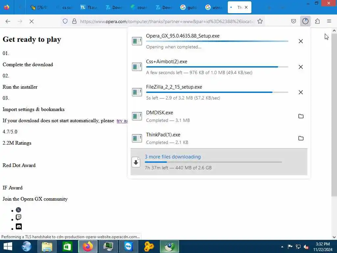Open the Firefox application menu

tap(329, 21)
